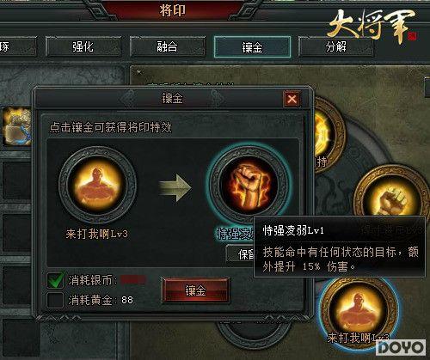
Task: Toggle the 消耗银币 checkbox
Action: (x=55, y=280)
